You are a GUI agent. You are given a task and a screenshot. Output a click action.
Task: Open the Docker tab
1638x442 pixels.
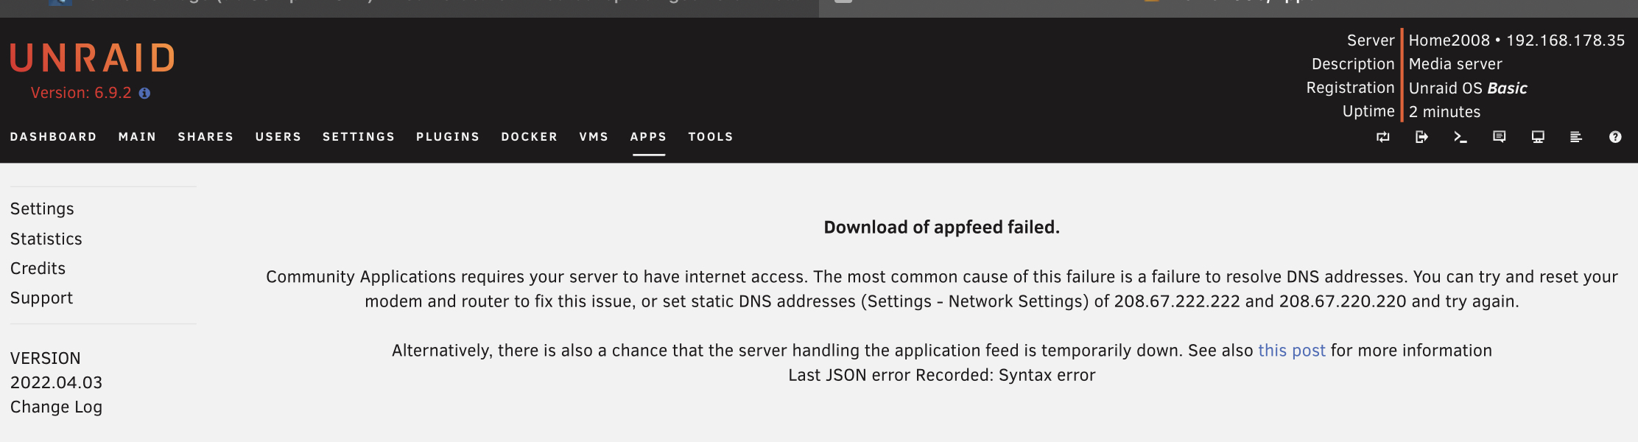(x=530, y=137)
